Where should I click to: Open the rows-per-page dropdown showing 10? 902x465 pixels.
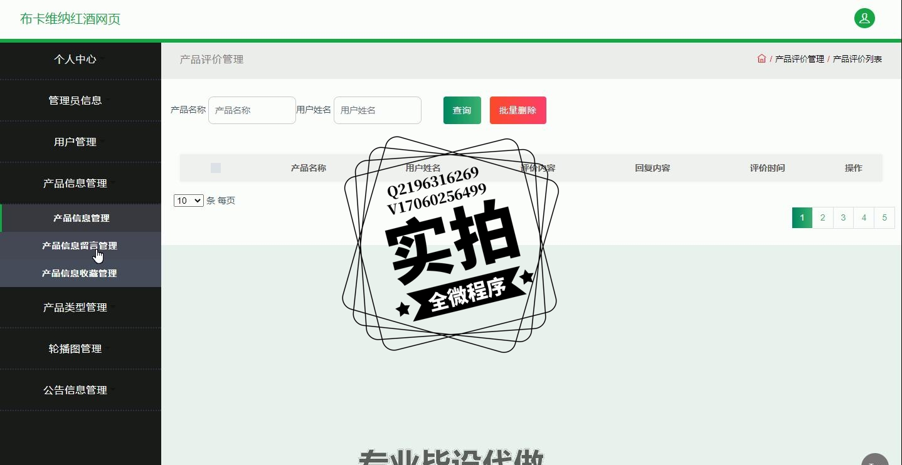189,201
